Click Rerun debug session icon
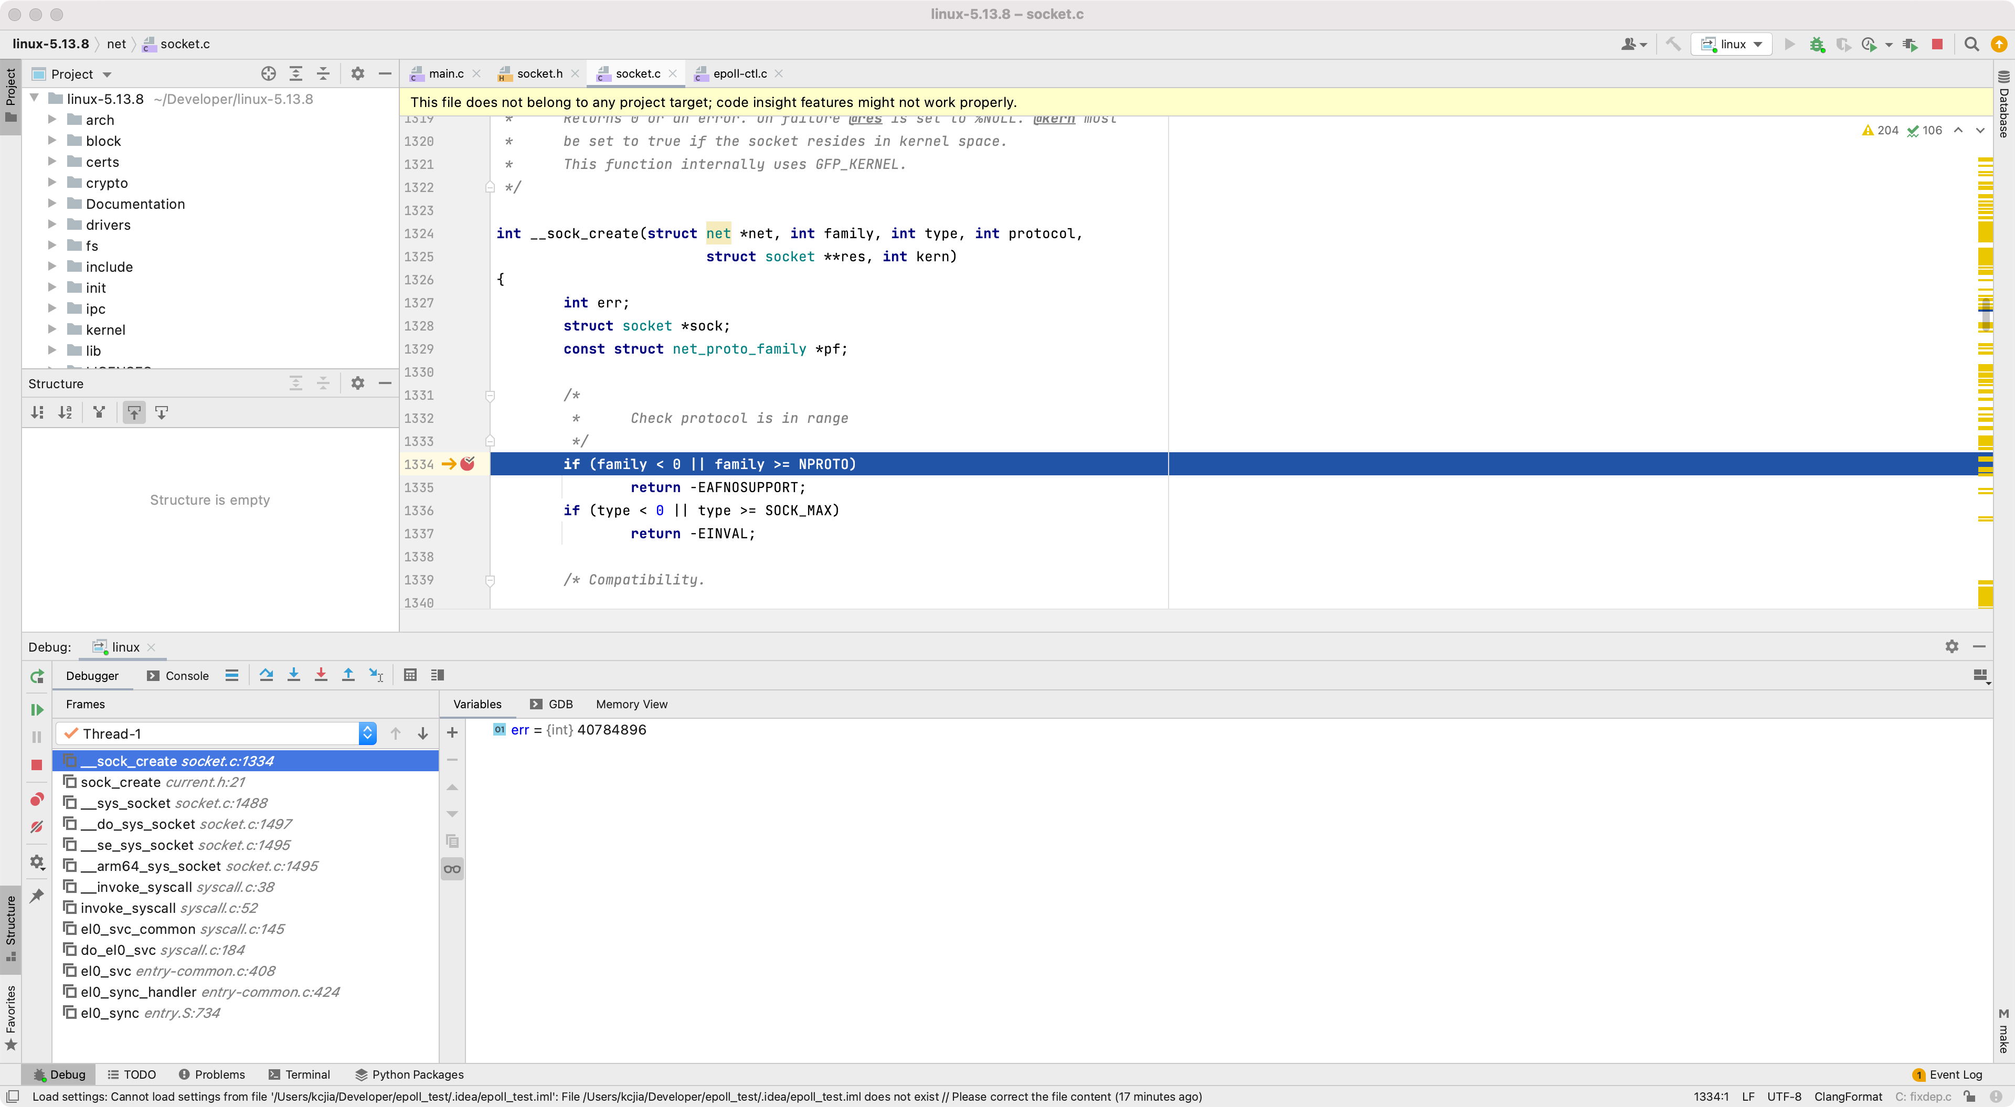The image size is (2015, 1107). (37, 677)
